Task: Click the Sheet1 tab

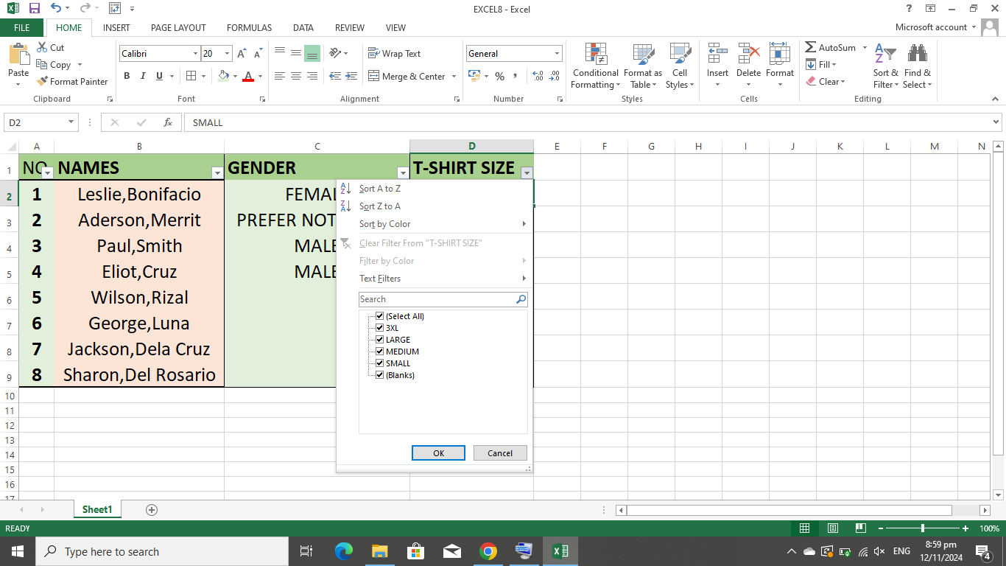Action: click(x=97, y=509)
